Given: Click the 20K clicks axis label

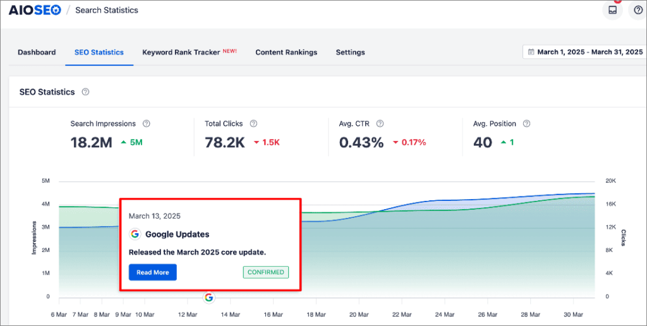Looking at the screenshot, I should coord(611,181).
